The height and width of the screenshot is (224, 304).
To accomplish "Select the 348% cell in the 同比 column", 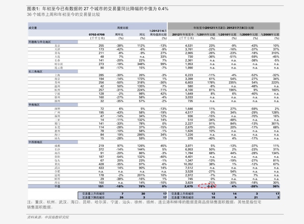I will (x=141, y=64).
